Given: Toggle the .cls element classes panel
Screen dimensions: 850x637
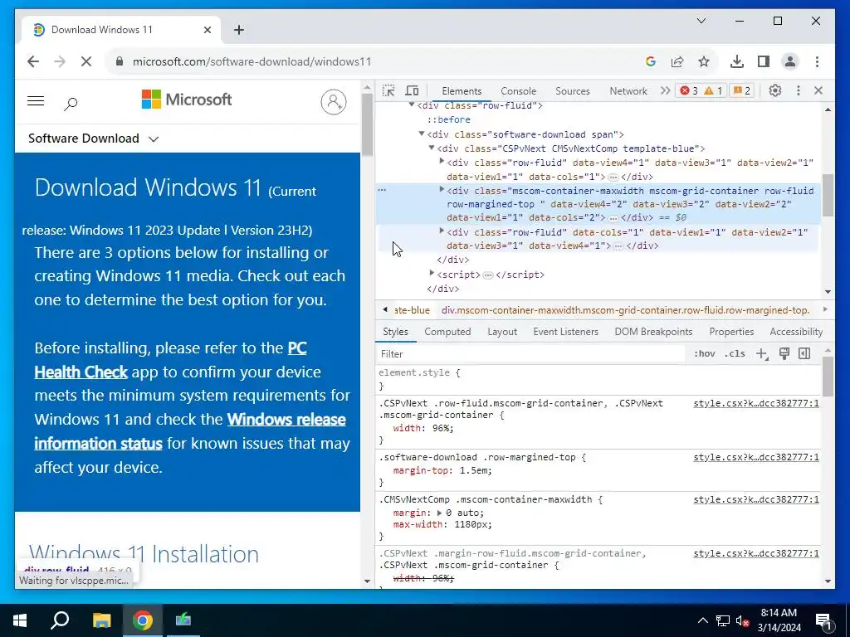Looking at the screenshot, I should (735, 353).
